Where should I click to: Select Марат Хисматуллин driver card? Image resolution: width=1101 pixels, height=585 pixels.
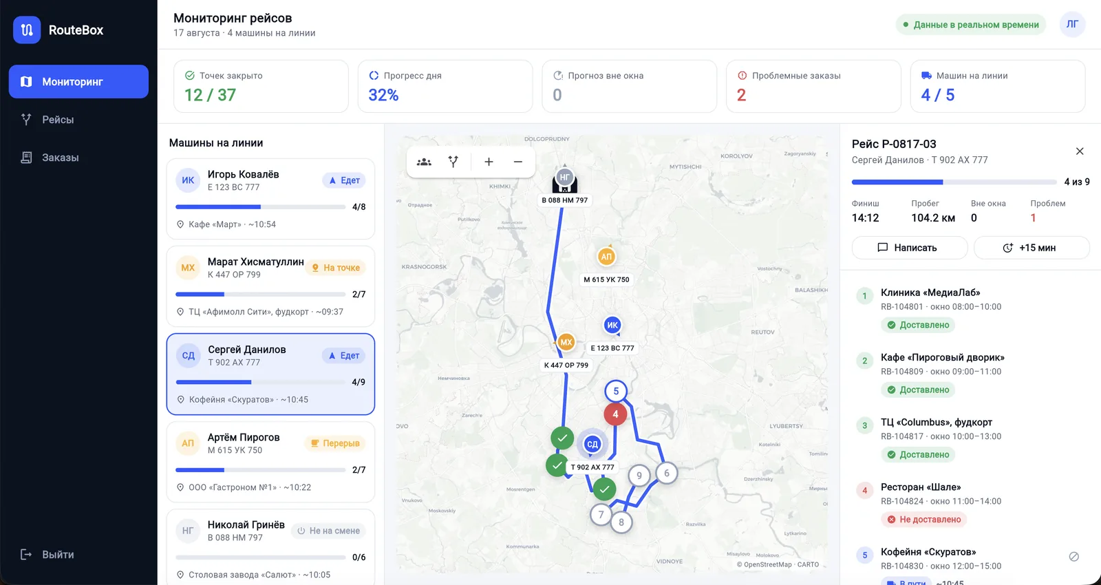[270, 286]
